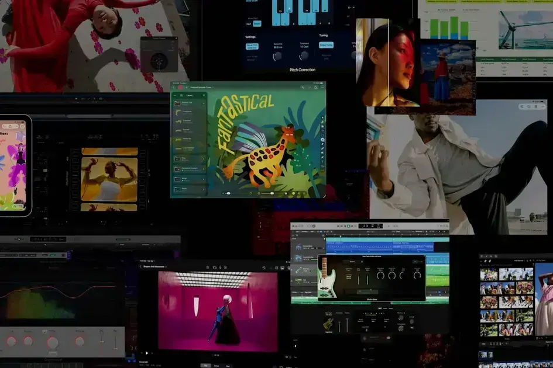
Task: Select the drum kit track icon in Logic
Action: (298, 282)
